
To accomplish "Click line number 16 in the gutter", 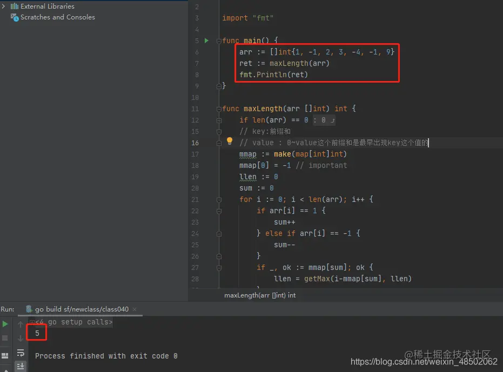I will click(195, 143).
